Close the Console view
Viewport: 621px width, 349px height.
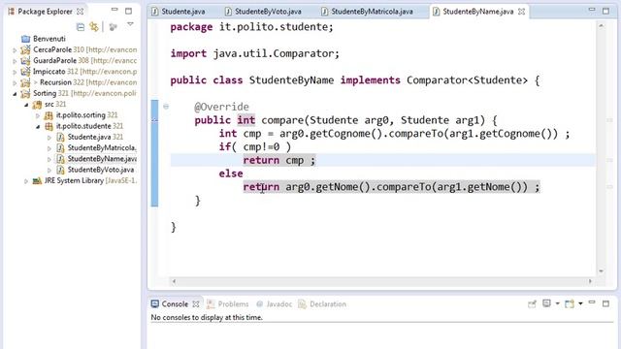[196, 303]
